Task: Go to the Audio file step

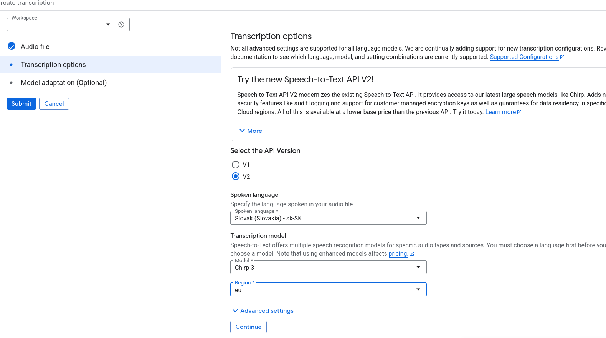Action: [x=35, y=47]
